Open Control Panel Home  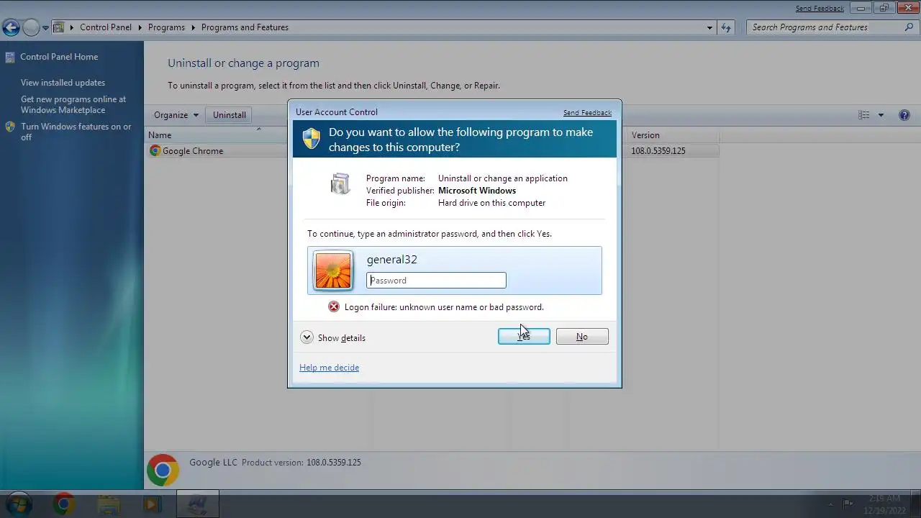coord(59,57)
